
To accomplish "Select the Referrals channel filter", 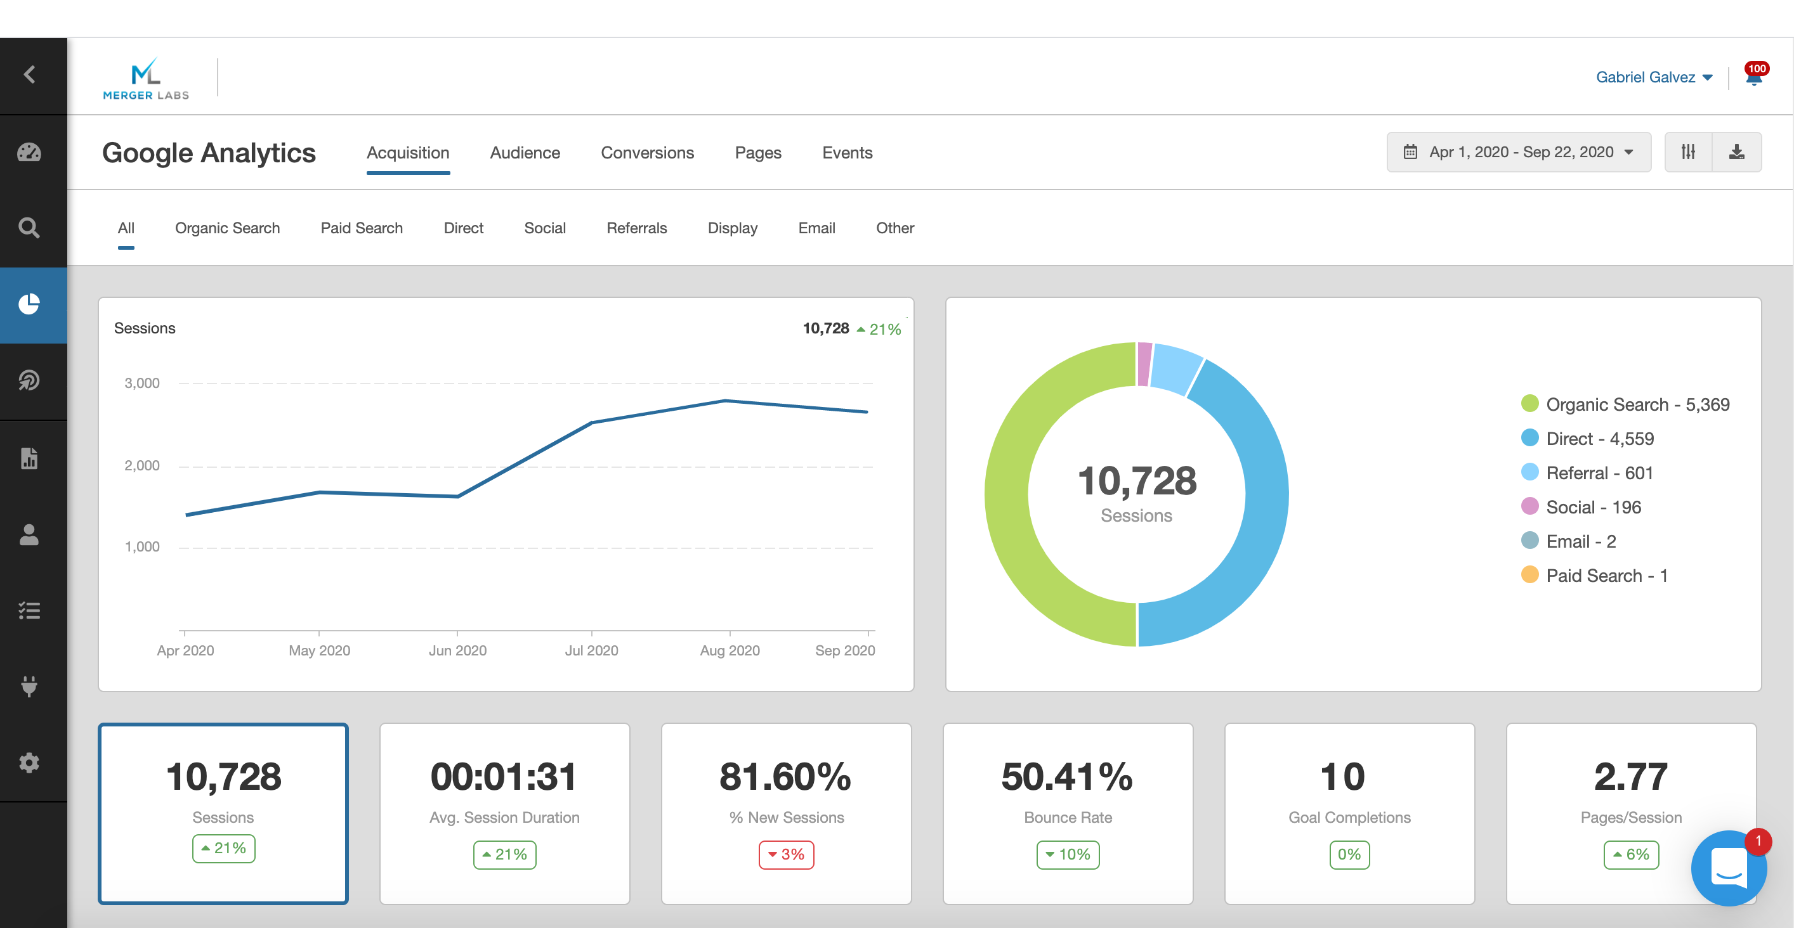I will click(638, 228).
